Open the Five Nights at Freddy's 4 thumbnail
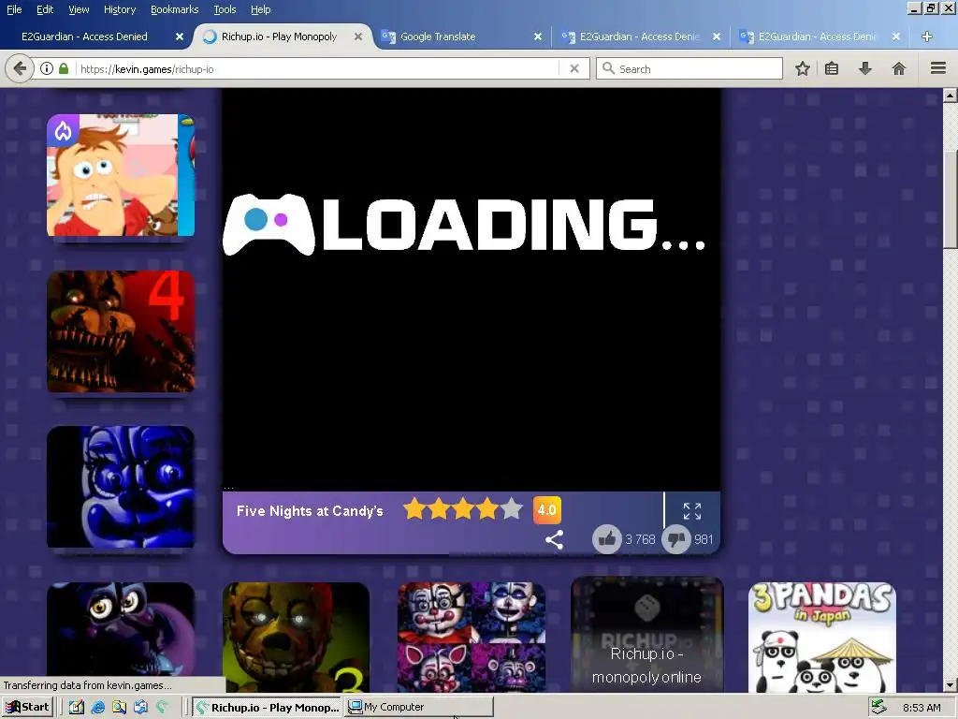The image size is (958, 719). pos(121,331)
